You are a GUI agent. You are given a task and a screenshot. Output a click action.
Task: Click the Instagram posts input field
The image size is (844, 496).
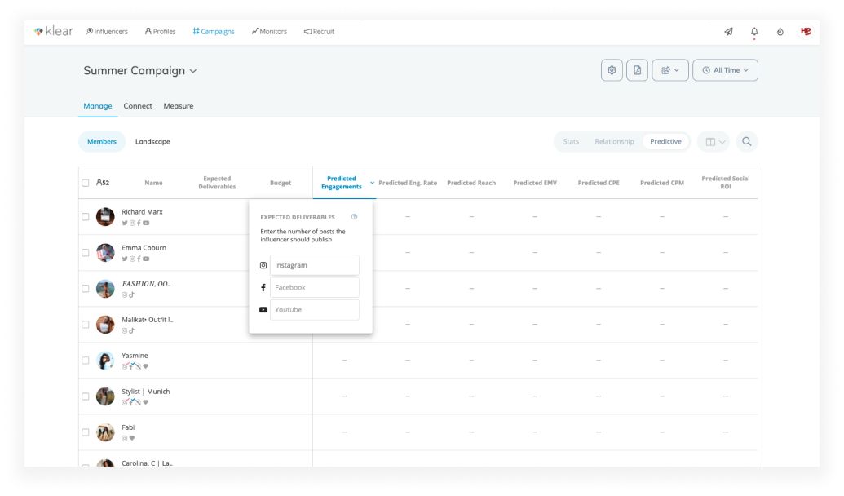coord(314,265)
